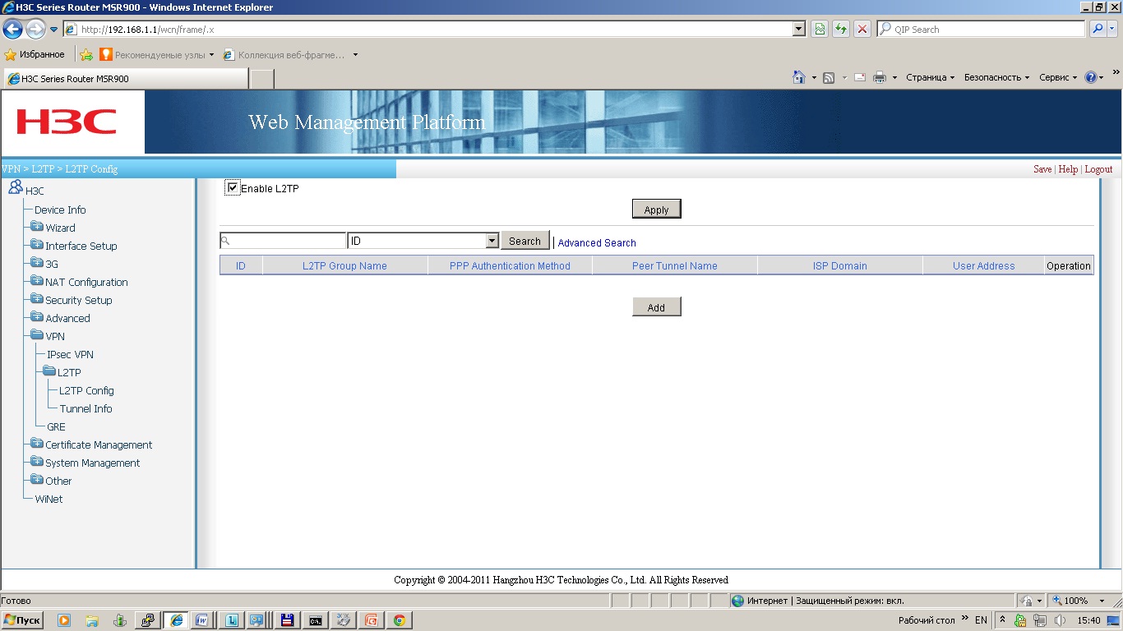Open IPsec VPN tree item
1123x631 pixels.
click(70, 355)
